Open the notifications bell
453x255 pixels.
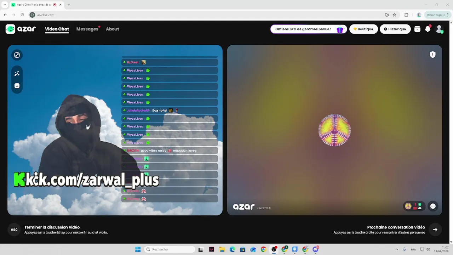[x=428, y=29]
